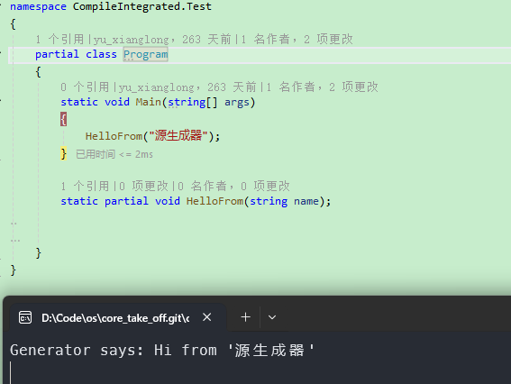Screen dimensions: 511x384
Task: Click the '已用时间 <= 2ms' performance tip
Action: tap(114, 154)
